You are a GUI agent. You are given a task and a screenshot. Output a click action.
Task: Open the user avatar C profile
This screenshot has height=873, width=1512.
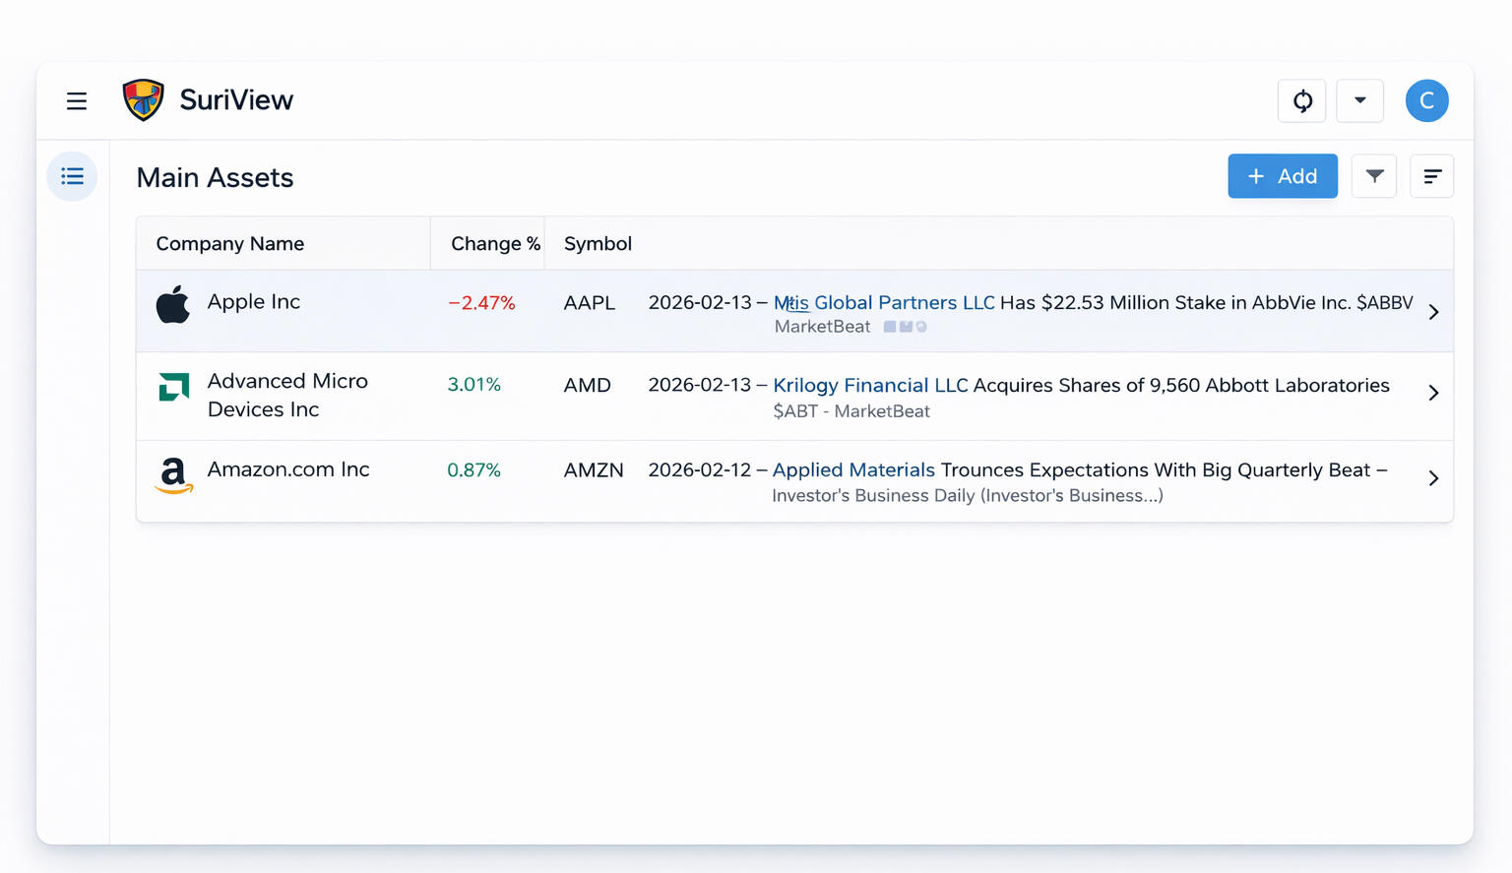click(1426, 101)
